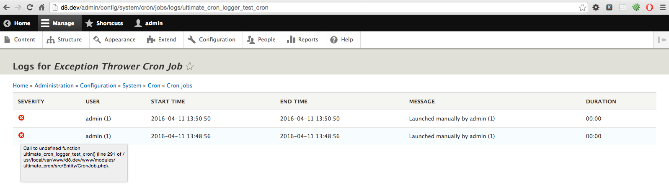Click the Start time column header

tap(168, 102)
